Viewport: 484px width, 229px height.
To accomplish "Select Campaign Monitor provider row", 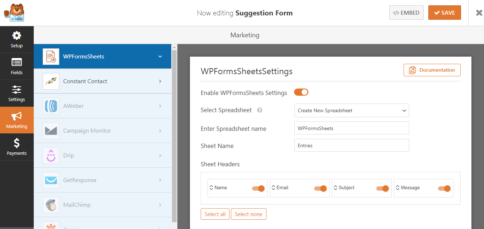I will pos(103,131).
